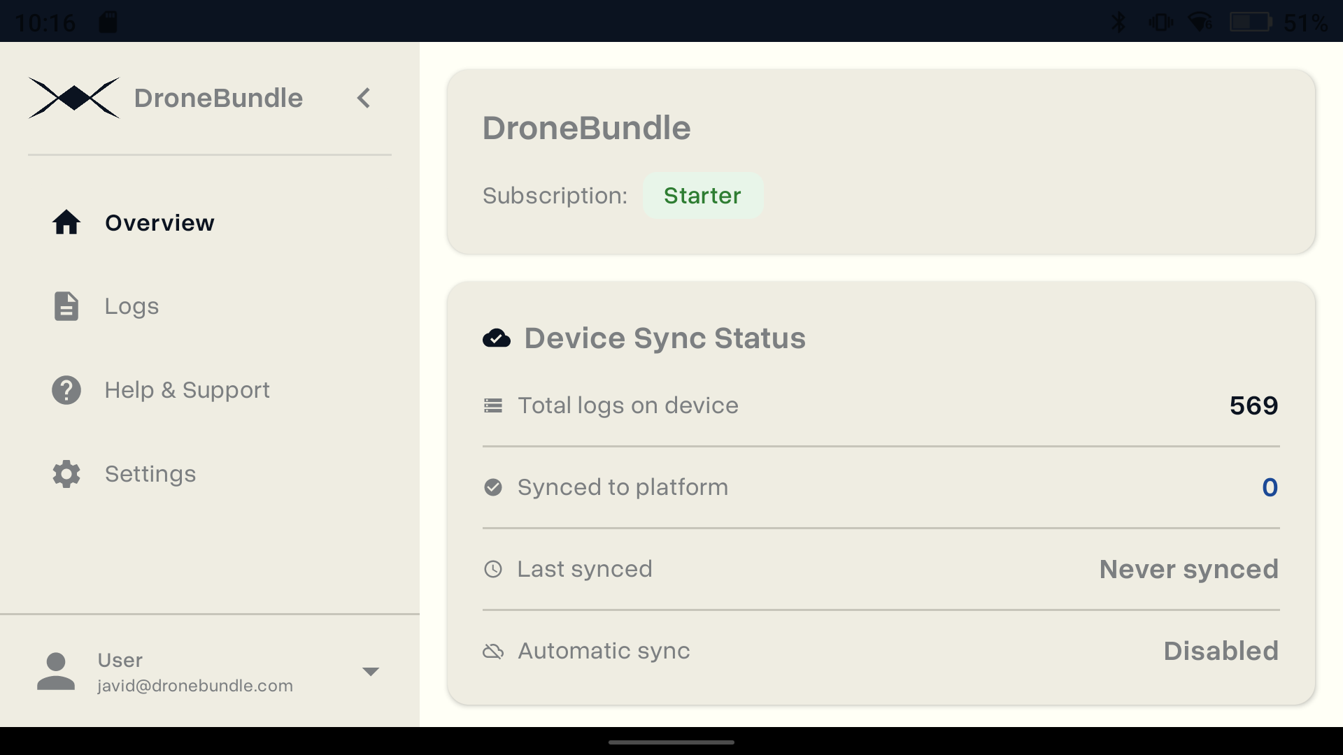
Task: Select the gear icon beside Settings
Action: coord(65,473)
